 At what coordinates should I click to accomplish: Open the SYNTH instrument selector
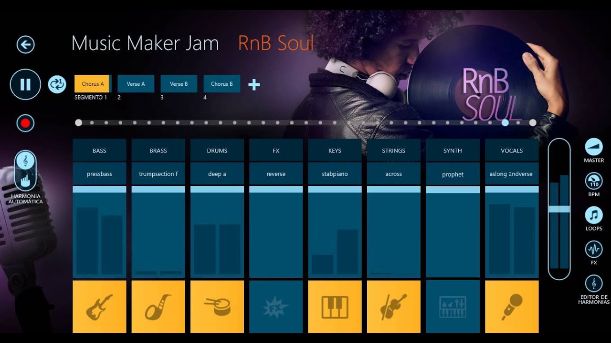click(453, 150)
